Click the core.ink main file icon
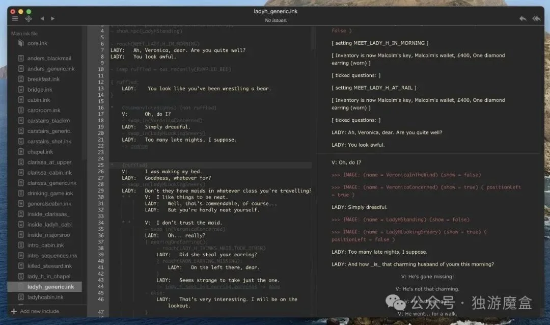550x325 pixels. click(21, 43)
